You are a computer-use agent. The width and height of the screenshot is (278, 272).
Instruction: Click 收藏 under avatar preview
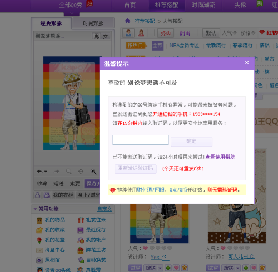(42, 184)
